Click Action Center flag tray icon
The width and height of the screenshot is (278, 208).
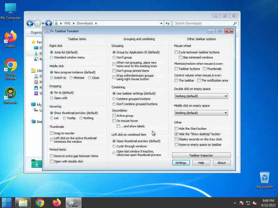click(x=241, y=203)
